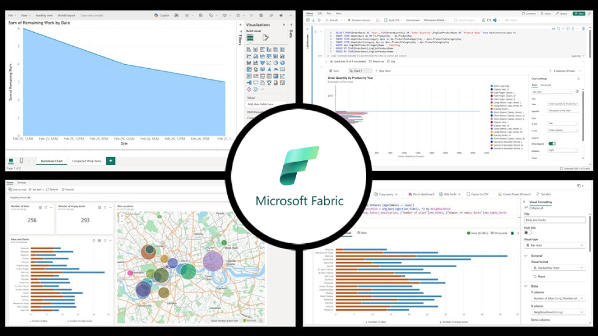The image size is (598, 336).
Task: Click Run all in the notebook toolbar
Action: pos(332,20)
